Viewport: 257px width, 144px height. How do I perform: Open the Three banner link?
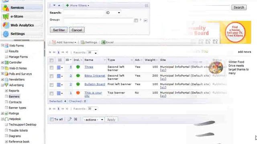pos(89,67)
